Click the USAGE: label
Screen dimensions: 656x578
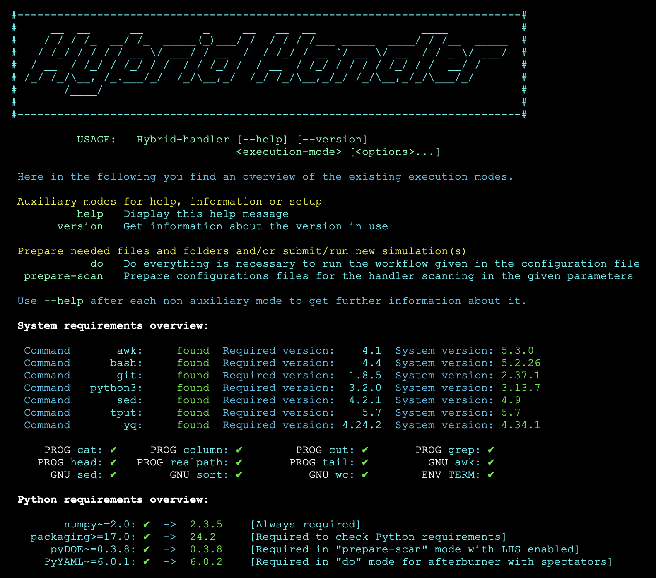[x=96, y=140]
